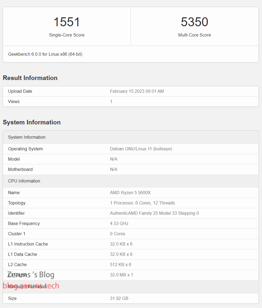Click the Motherboard row label
Viewport: 262px width, 308px height.
coord(20,170)
